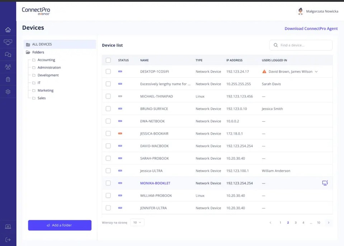Click the status indicator for WILLIAM-PROBOOK
This screenshot has height=246, width=344.
point(120,196)
